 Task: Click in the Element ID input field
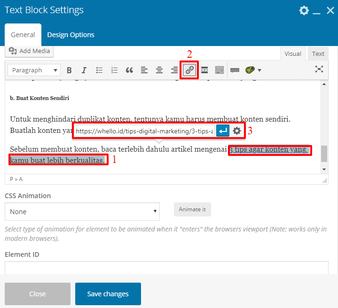[166, 268]
